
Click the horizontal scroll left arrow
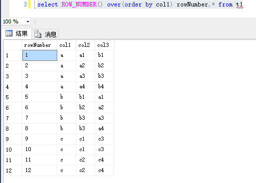point(35,21)
